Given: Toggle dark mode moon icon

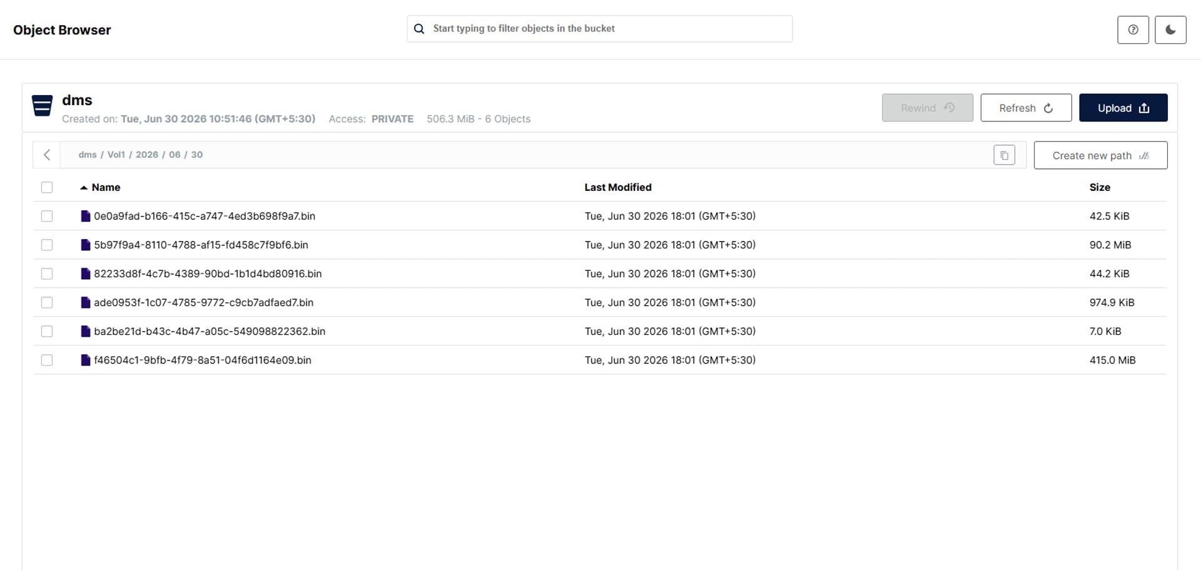Looking at the screenshot, I should 1170,29.
